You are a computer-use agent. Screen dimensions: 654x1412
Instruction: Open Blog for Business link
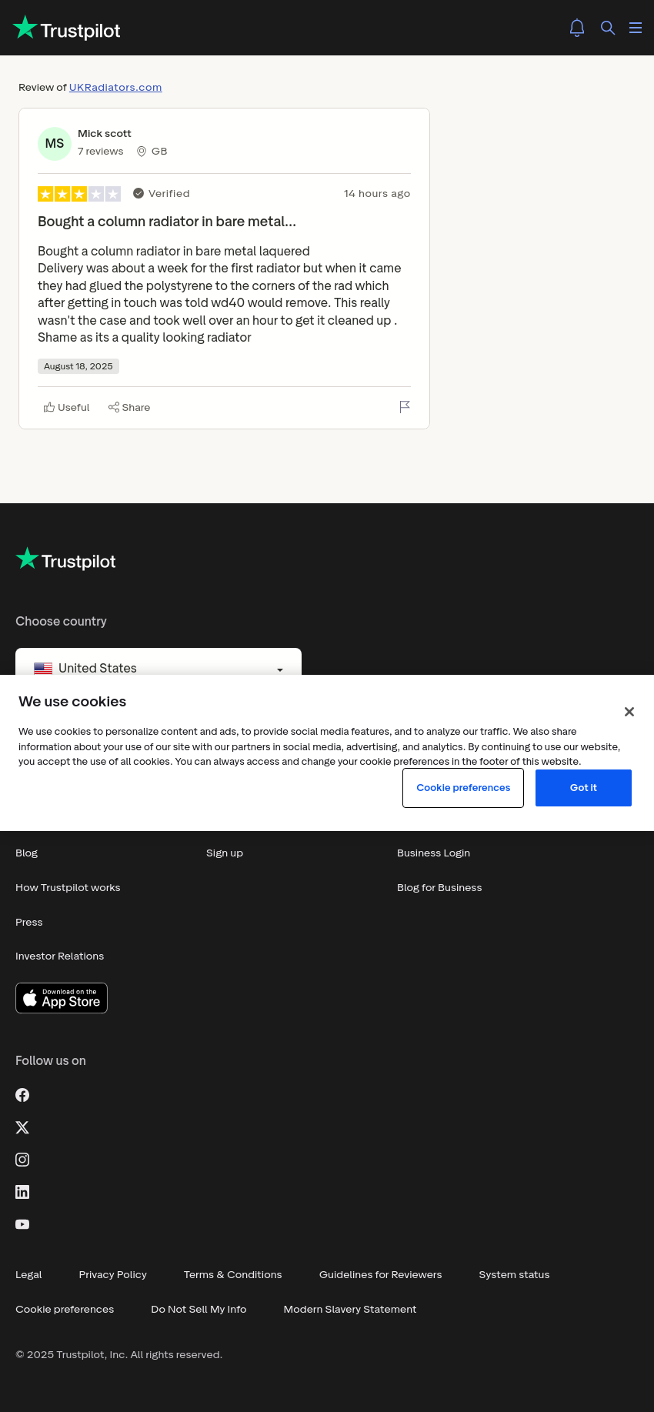pyautogui.click(x=439, y=888)
